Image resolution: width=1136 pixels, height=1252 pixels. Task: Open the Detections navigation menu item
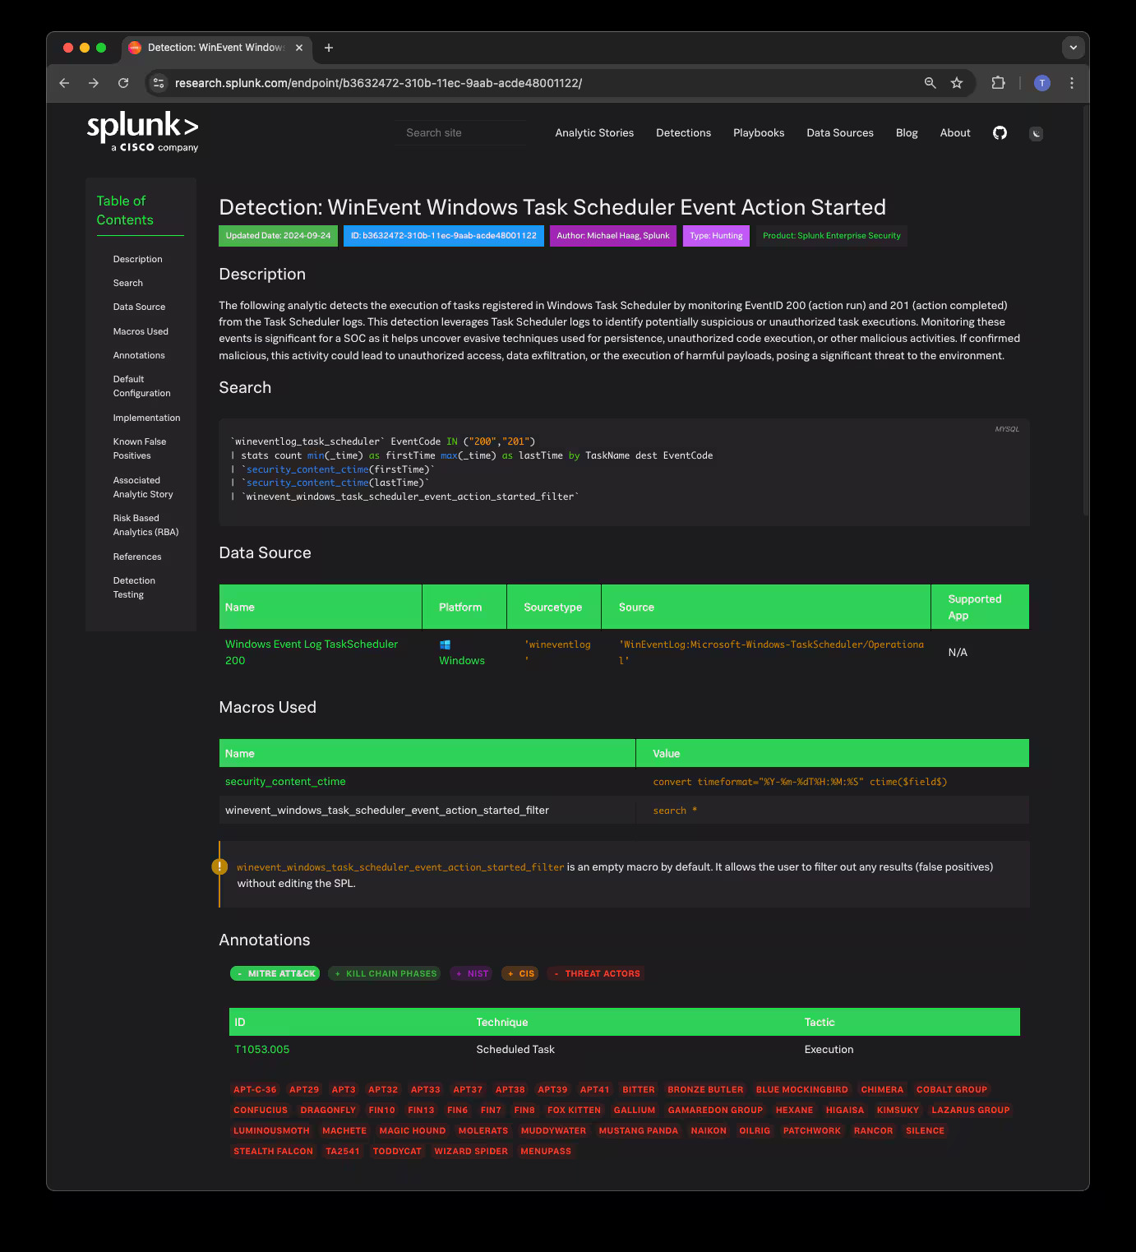pyautogui.click(x=683, y=133)
